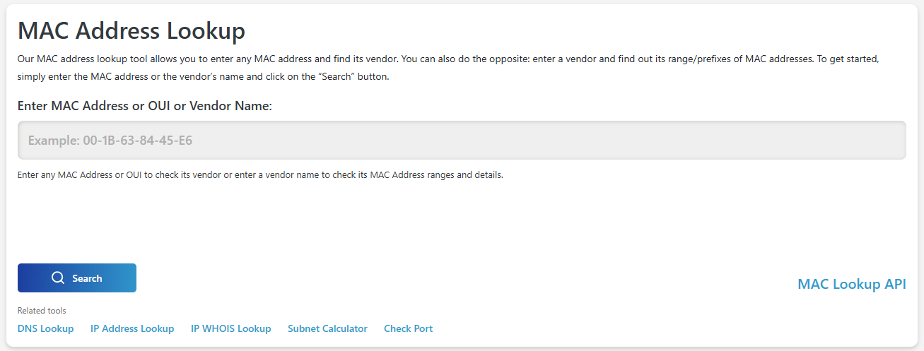The image size is (924, 351).
Task: Open the IP Address Lookup link
Action: [132, 328]
